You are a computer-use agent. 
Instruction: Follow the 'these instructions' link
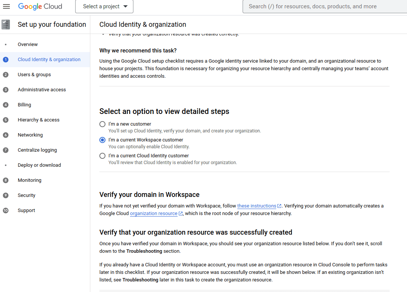coord(257,206)
